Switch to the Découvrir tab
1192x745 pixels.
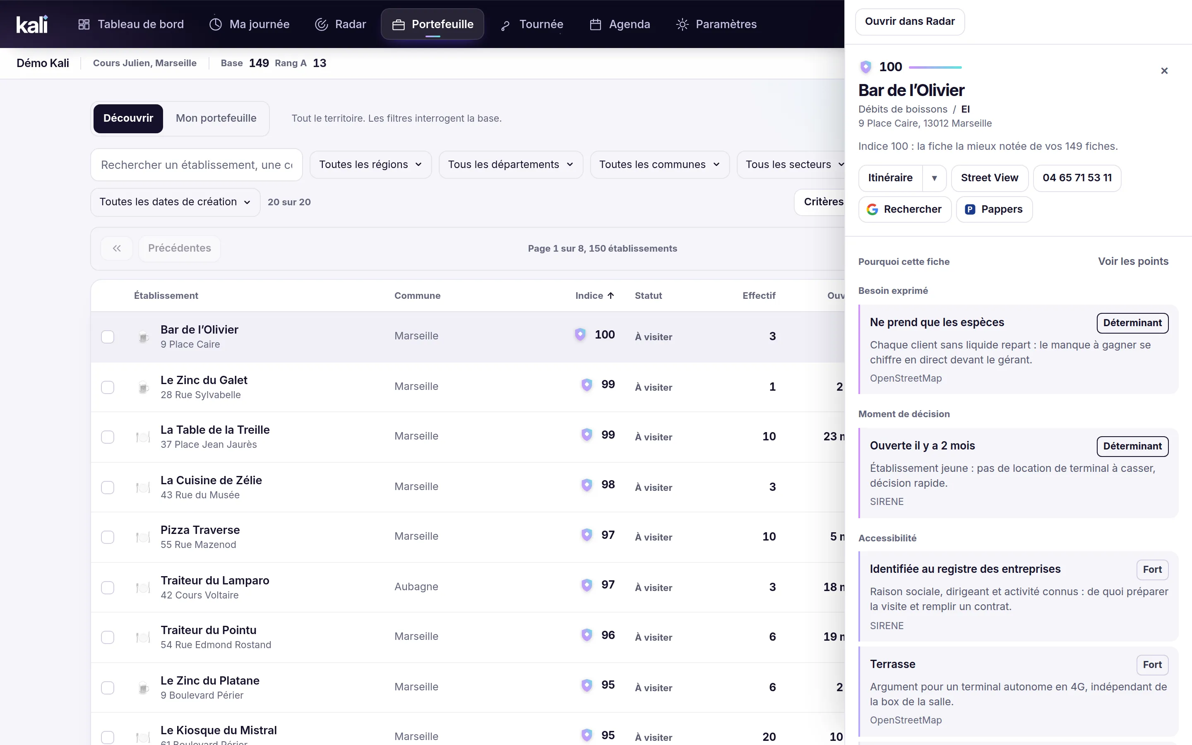(x=128, y=118)
